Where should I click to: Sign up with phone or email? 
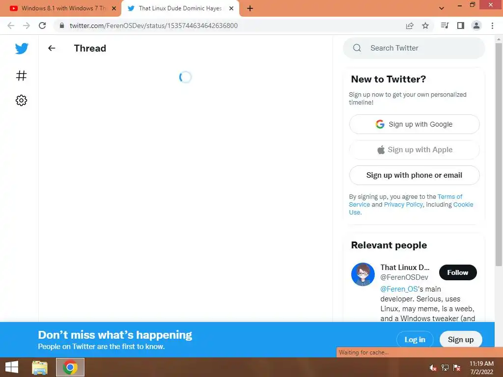click(414, 175)
